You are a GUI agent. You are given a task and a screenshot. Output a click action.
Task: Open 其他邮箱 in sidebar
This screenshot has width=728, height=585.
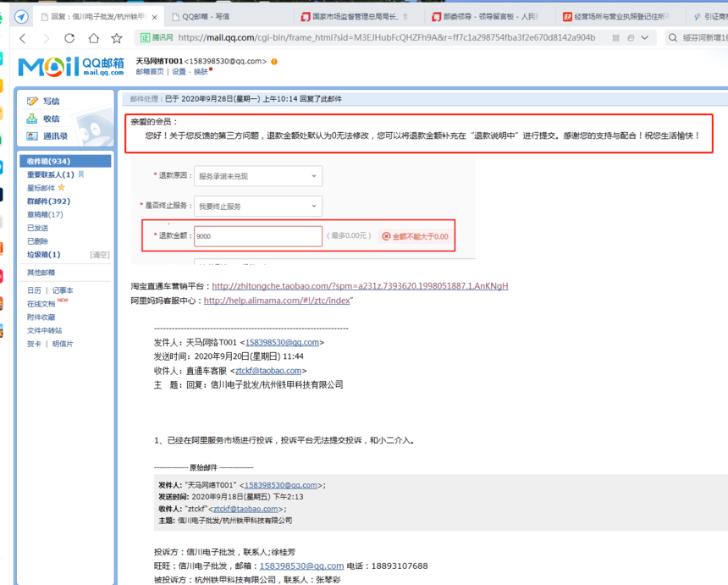tap(41, 273)
